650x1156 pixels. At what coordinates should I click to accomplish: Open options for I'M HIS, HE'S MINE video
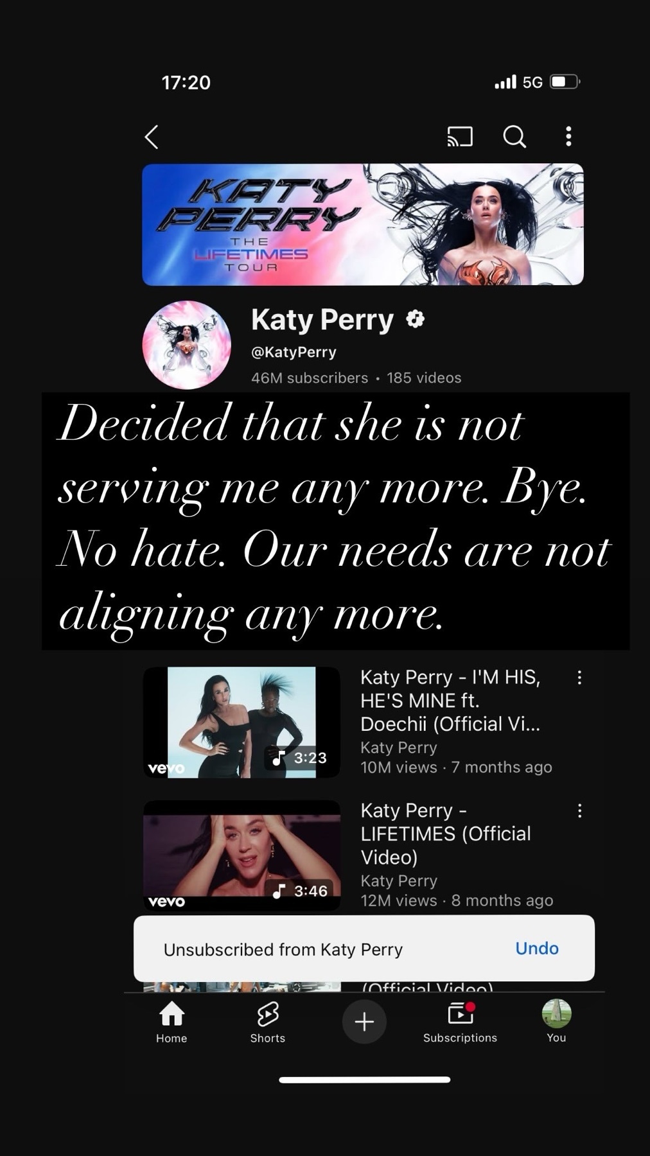(579, 678)
